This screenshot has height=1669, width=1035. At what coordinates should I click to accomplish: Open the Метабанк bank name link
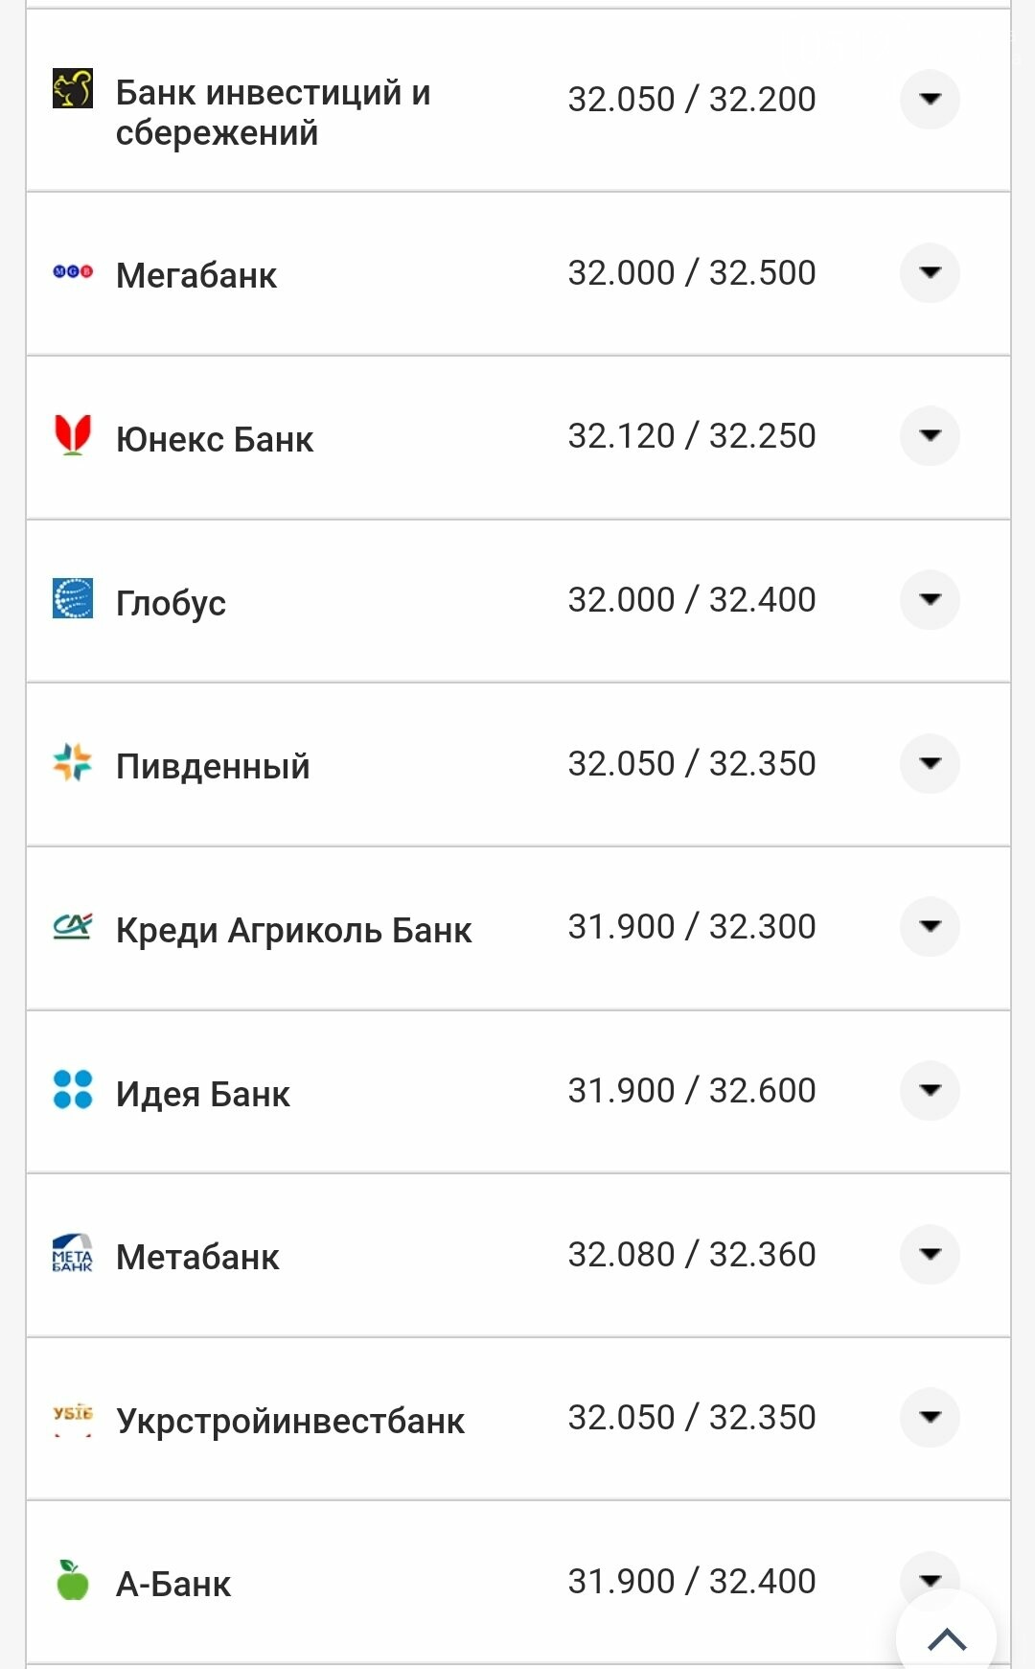point(197,1257)
